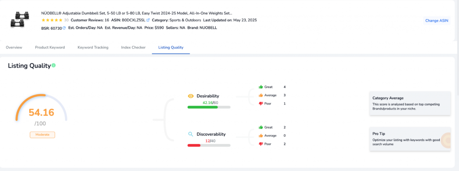
Task: Click the green Desirability progress bar
Action: (x=209, y=107)
